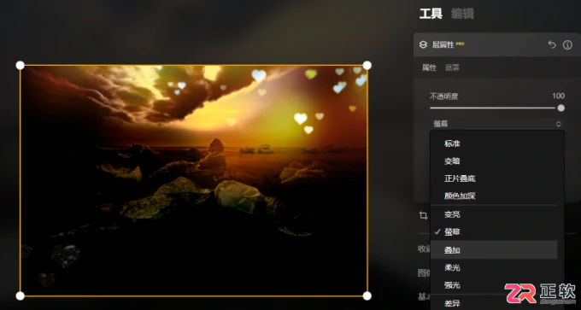The height and width of the screenshot is (310, 581).
Task: Collapse the 层属性 panel header
Action: 496,44
